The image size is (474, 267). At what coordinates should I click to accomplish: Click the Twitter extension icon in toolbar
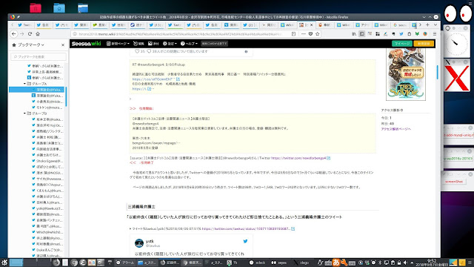click(x=401, y=34)
